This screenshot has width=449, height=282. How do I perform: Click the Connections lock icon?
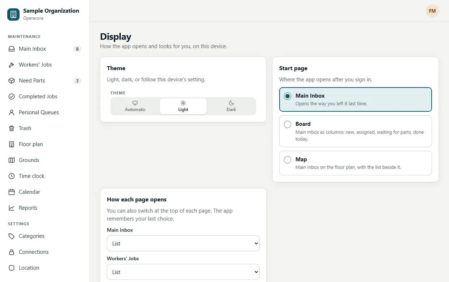coord(12,252)
